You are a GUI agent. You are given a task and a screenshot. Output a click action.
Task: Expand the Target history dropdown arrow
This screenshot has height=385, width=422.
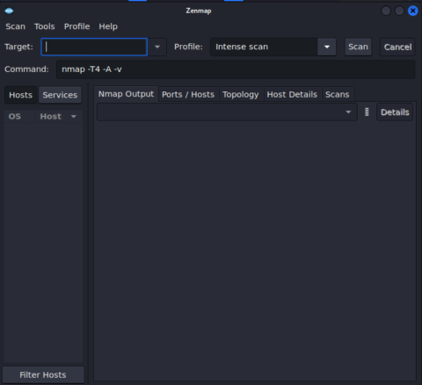pyautogui.click(x=157, y=47)
